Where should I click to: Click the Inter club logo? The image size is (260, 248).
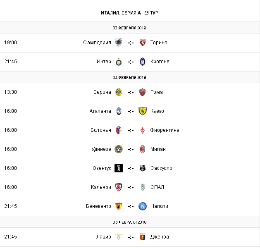(119, 62)
